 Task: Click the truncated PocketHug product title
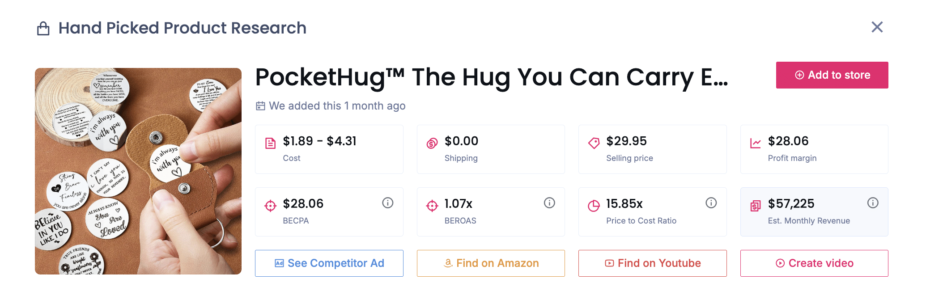coord(491,77)
